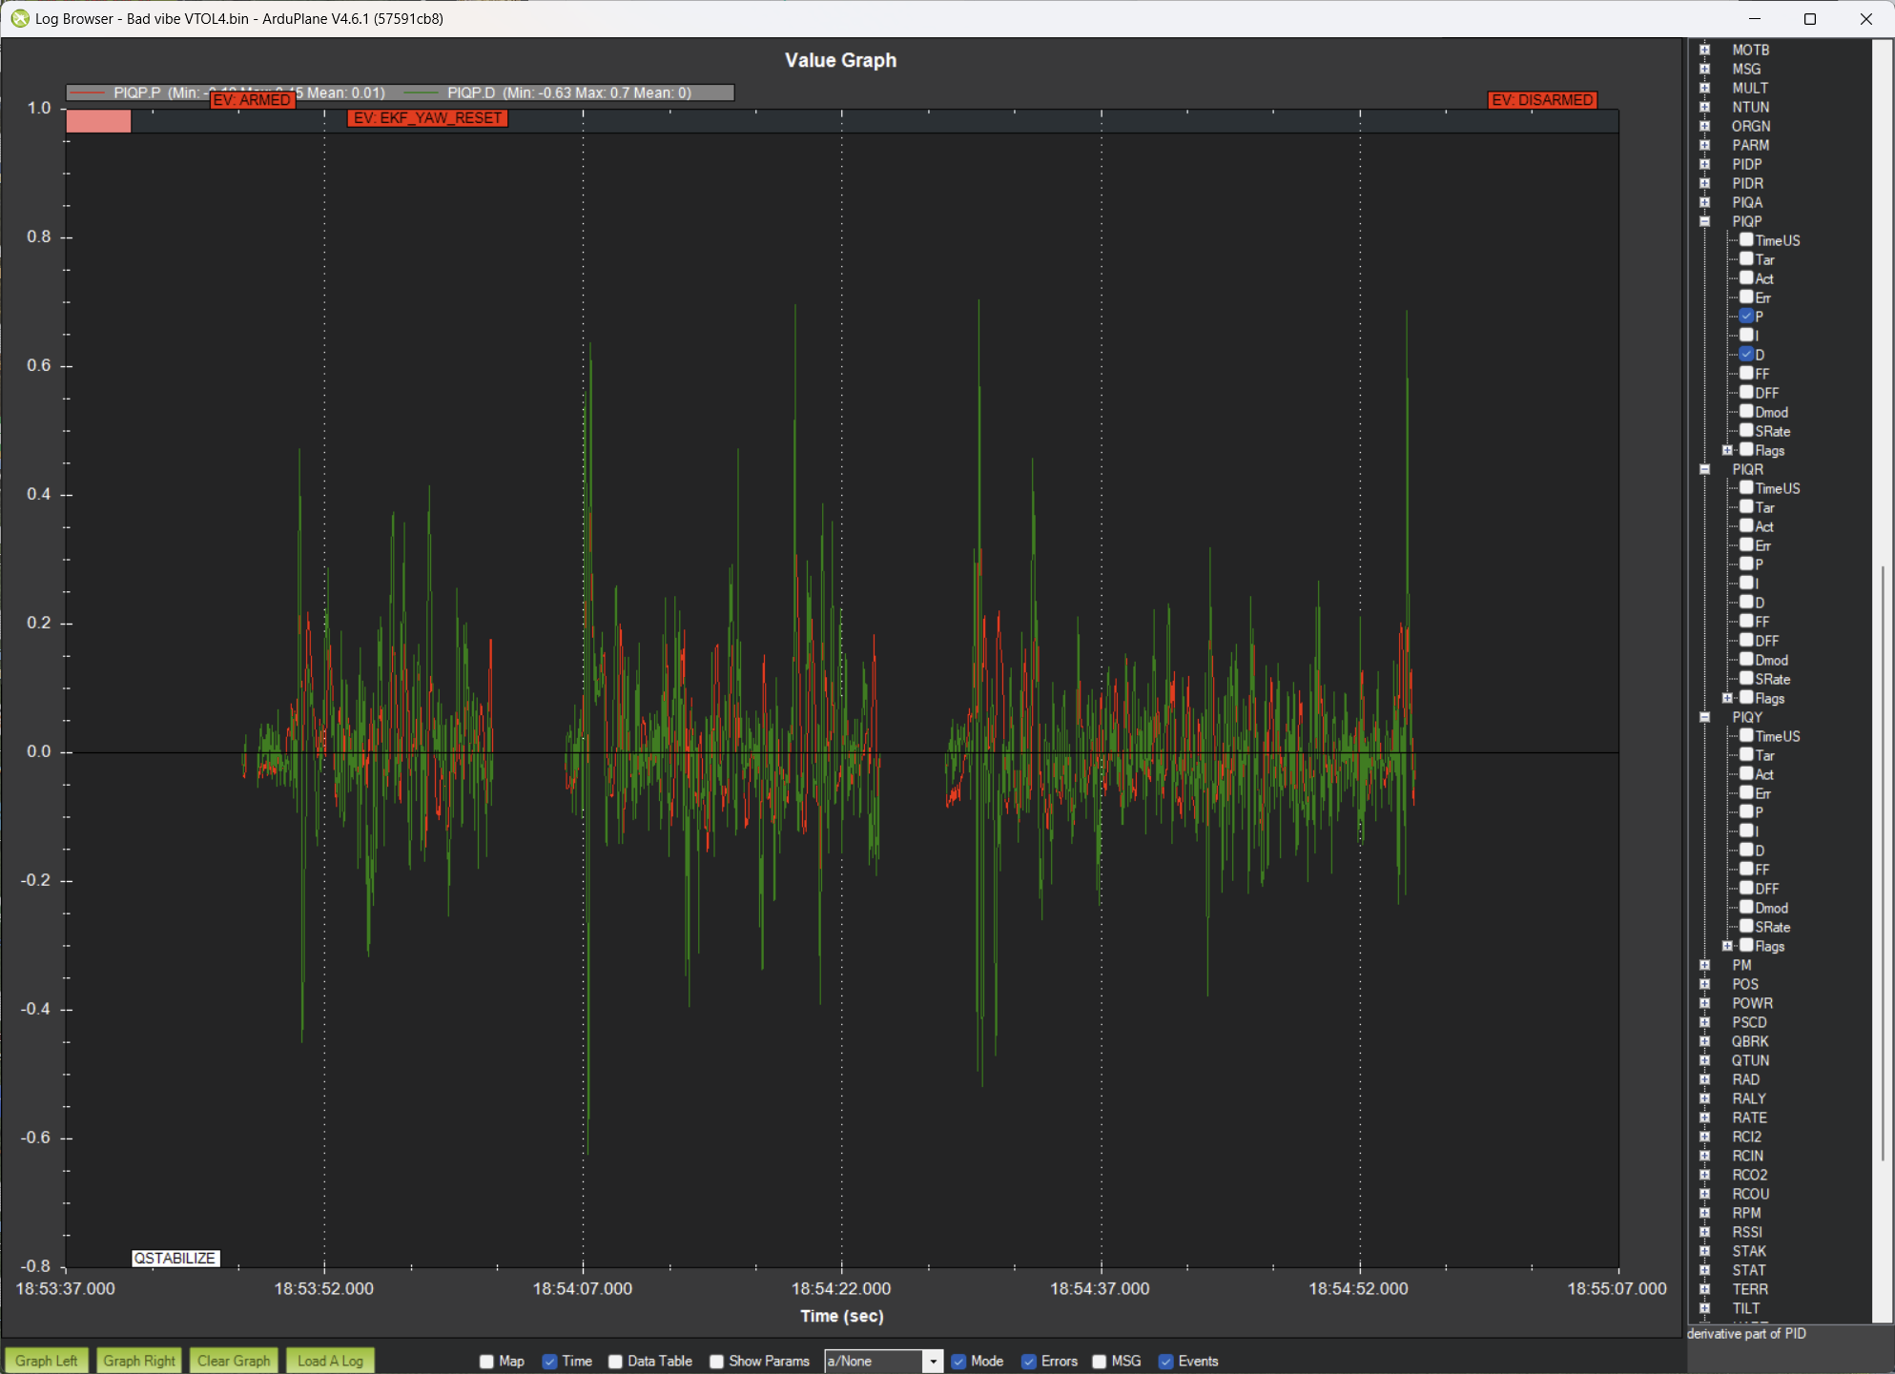Viewport: 1895px width, 1374px height.
Task: Click the Load A Log button
Action: (330, 1361)
